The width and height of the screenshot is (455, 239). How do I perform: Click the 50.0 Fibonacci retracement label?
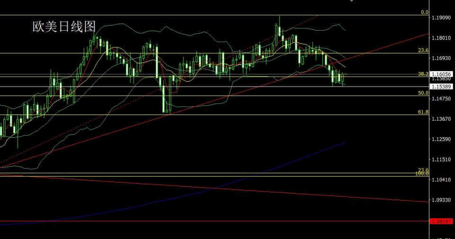coord(423,93)
